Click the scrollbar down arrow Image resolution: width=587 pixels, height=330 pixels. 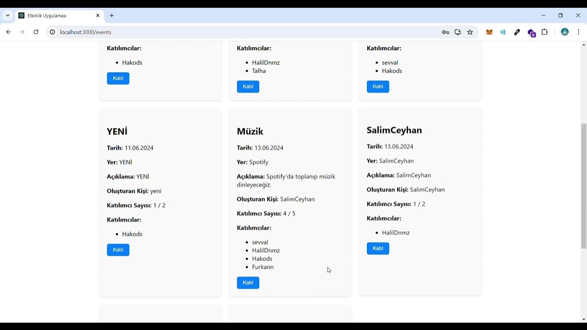(584, 319)
